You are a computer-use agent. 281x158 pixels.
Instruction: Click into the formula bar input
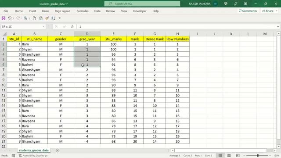pyautogui.click(x=177, y=26)
